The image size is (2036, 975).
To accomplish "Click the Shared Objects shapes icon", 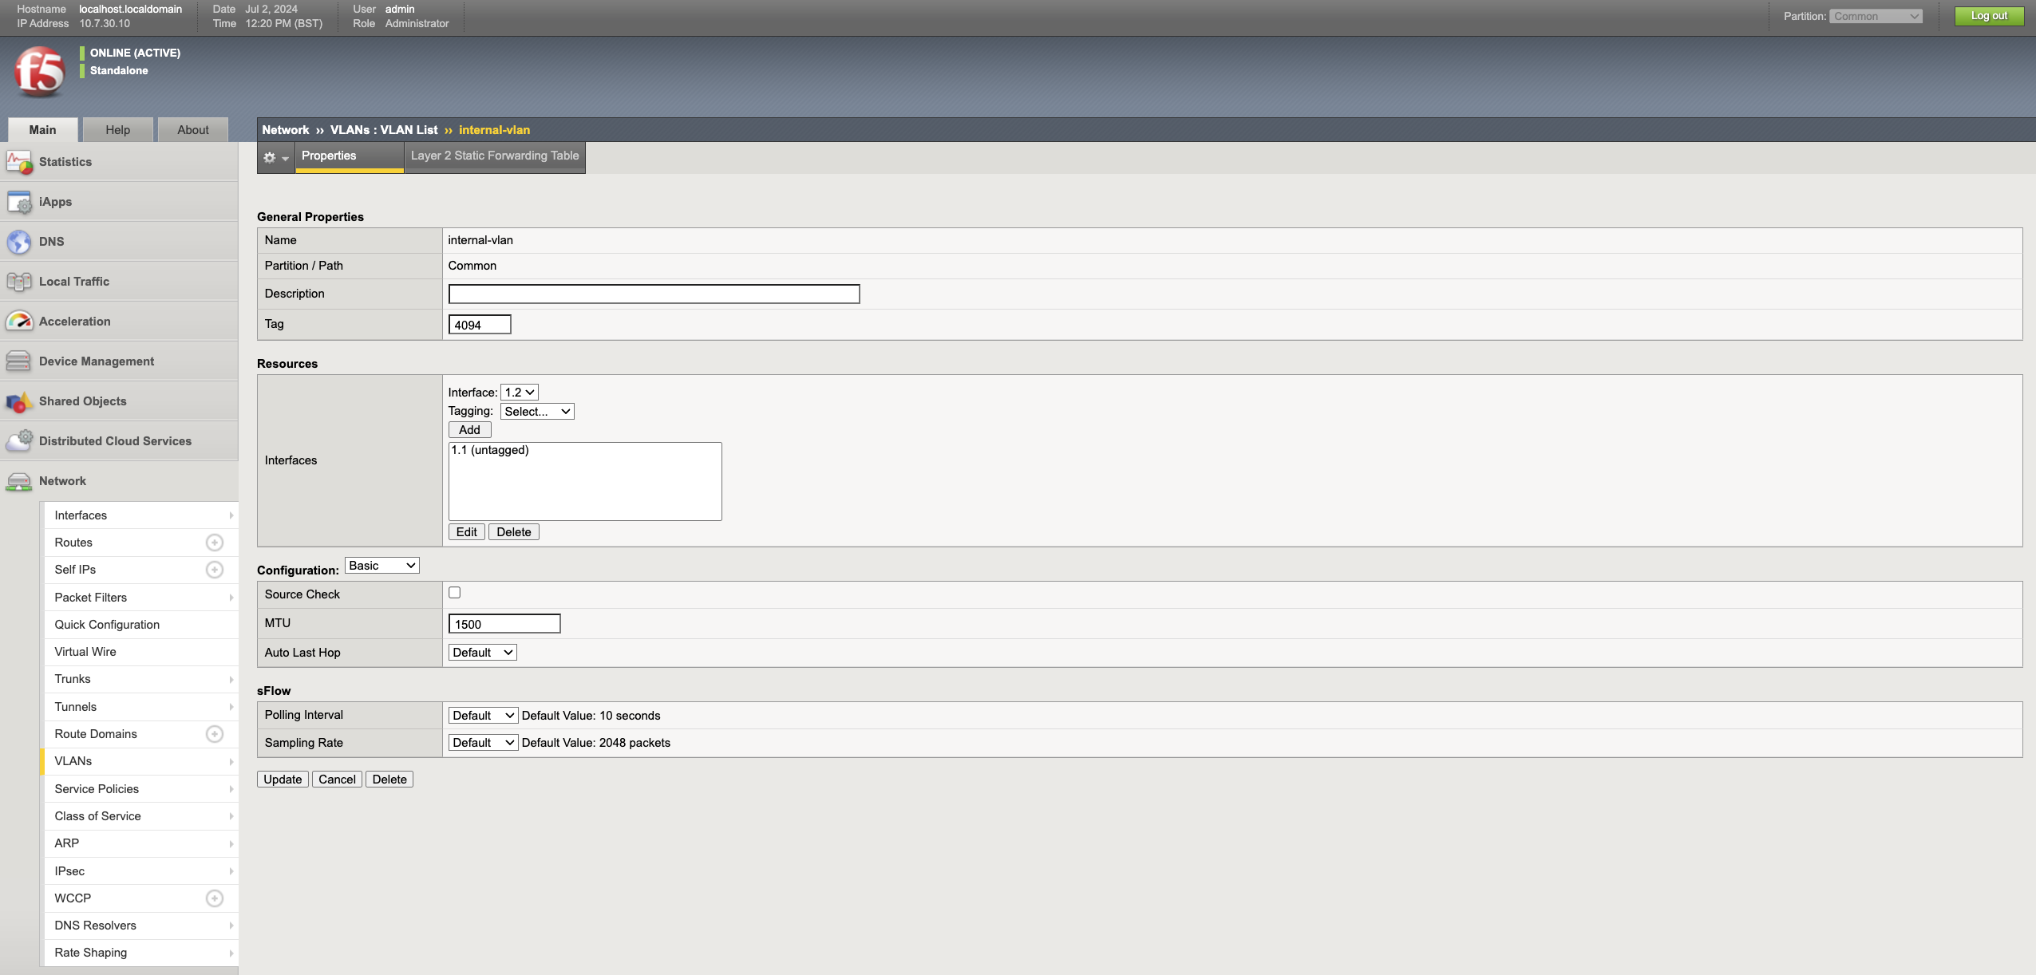I will 19,401.
